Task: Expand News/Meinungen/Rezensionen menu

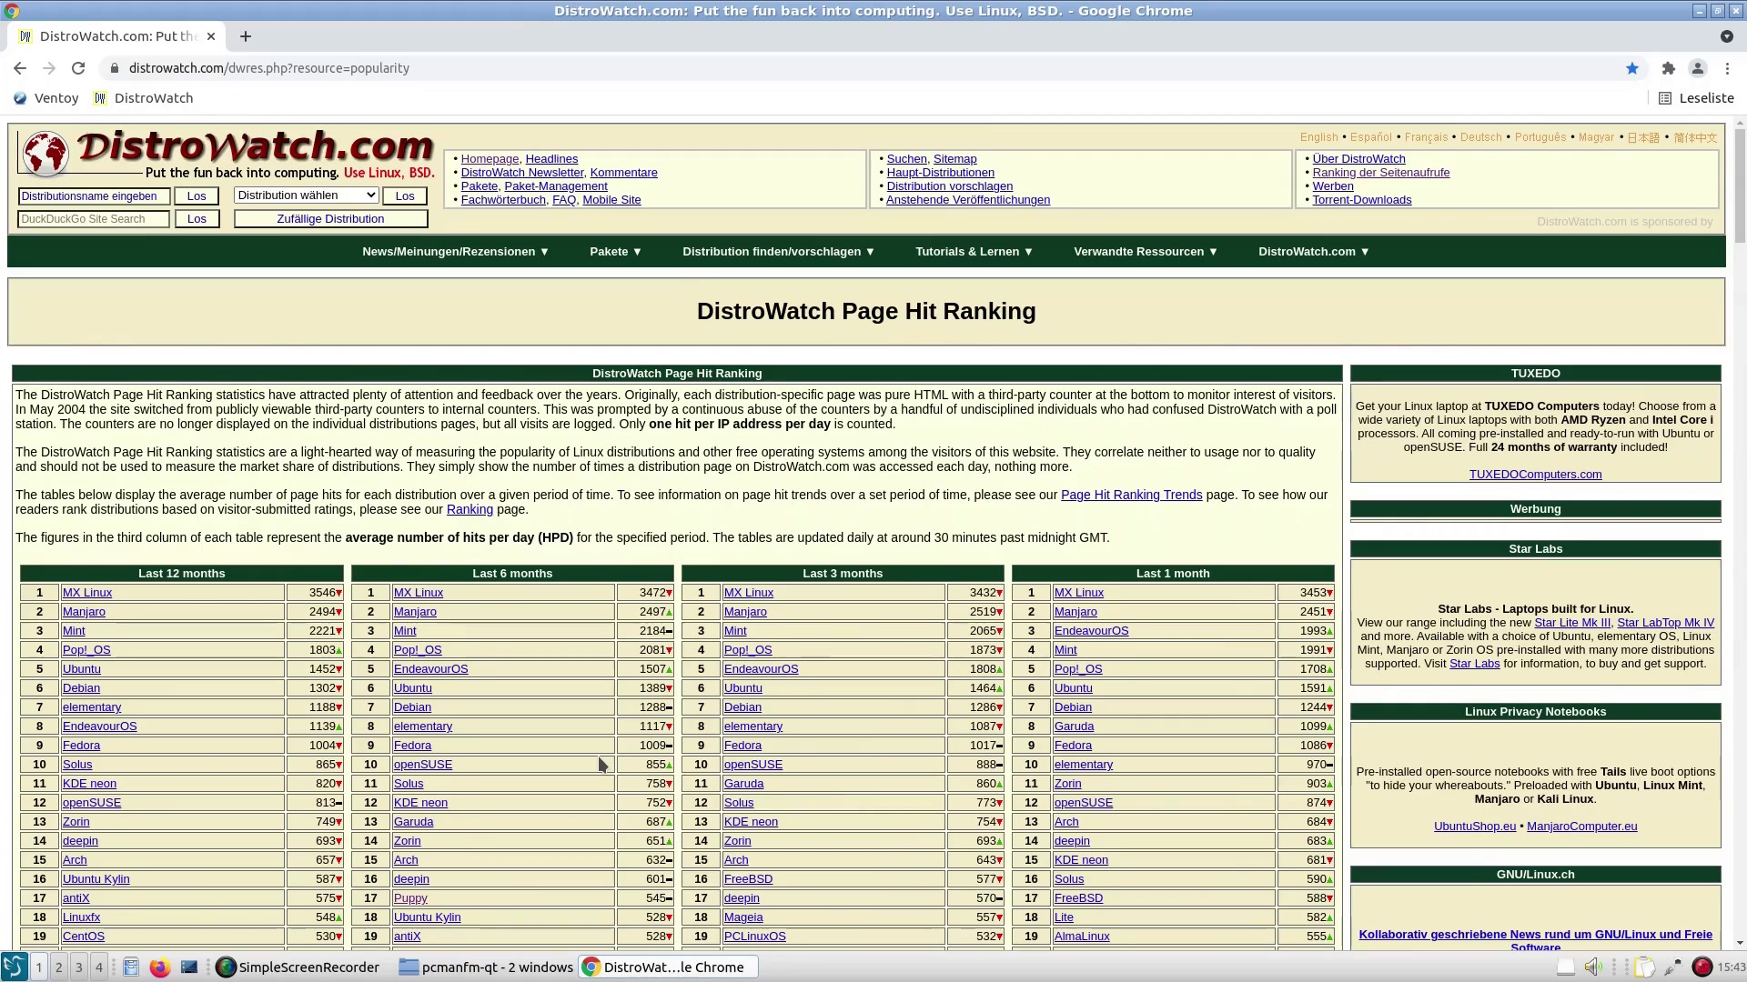Action: (x=455, y=252)
